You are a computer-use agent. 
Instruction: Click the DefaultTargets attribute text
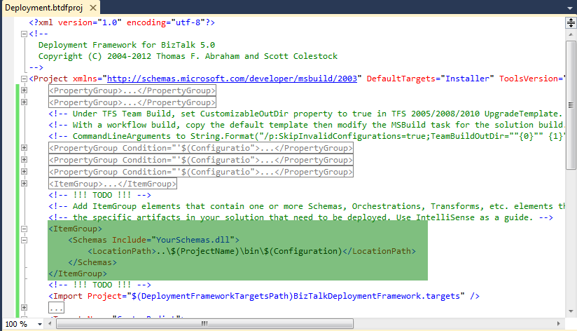pos(401,79)
